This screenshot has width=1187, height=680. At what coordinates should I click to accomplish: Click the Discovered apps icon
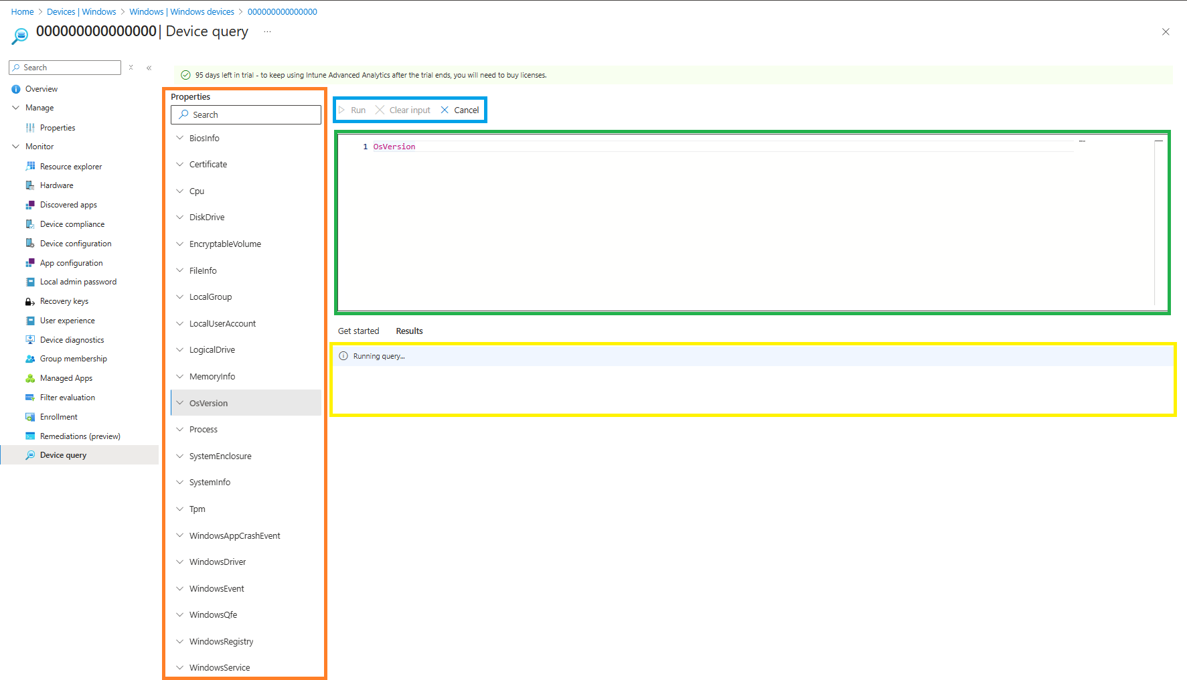click(30, 205)
